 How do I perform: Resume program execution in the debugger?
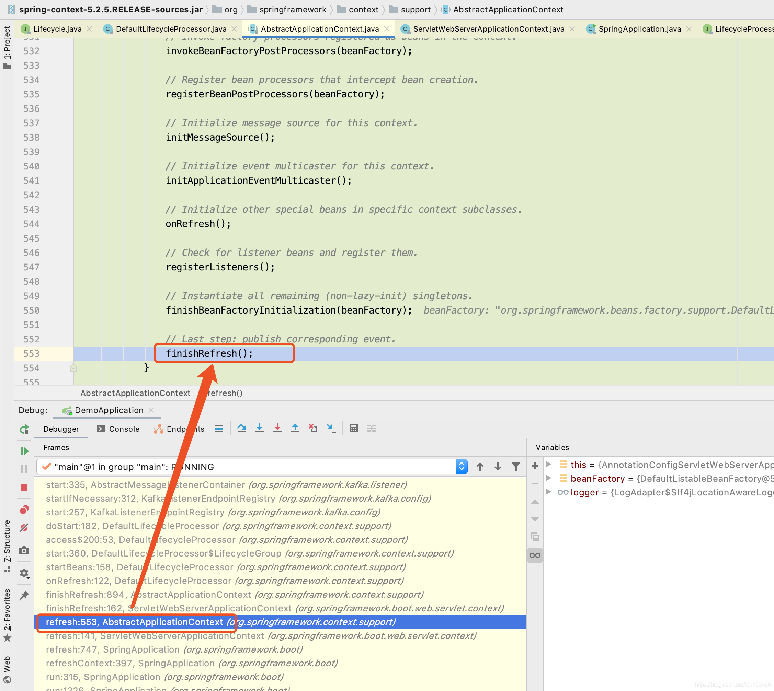(x=24, y=452)
